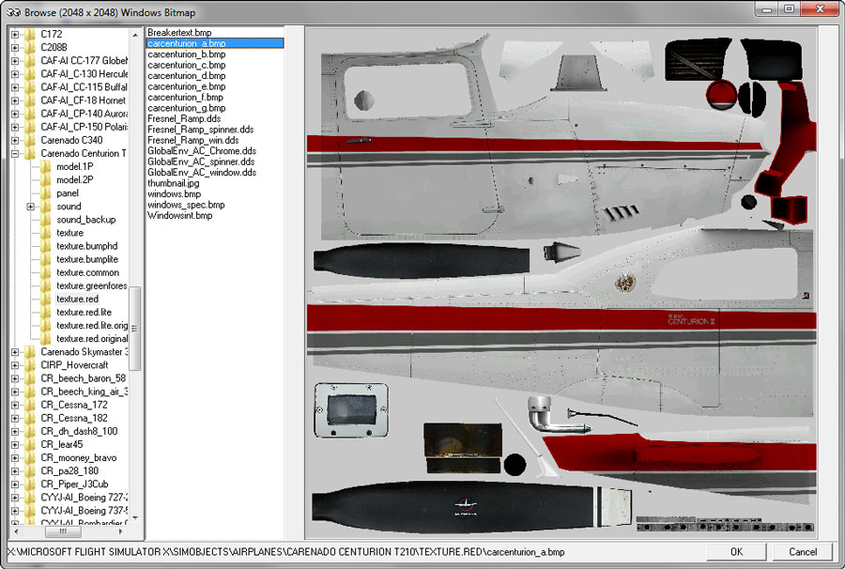Select file carcenturion_c.bmp in list

click(186, 65)
